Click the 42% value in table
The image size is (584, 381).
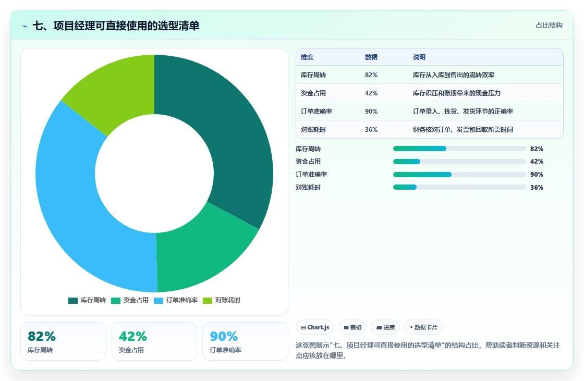click(x=371, y=93)
